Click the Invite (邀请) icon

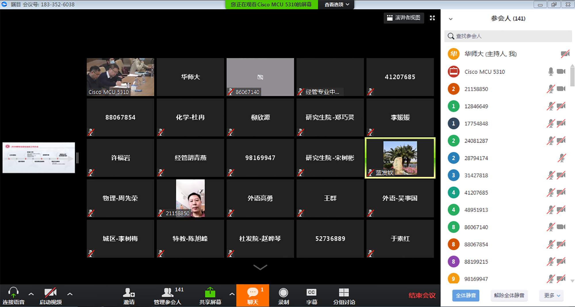[x=129, y=293]
